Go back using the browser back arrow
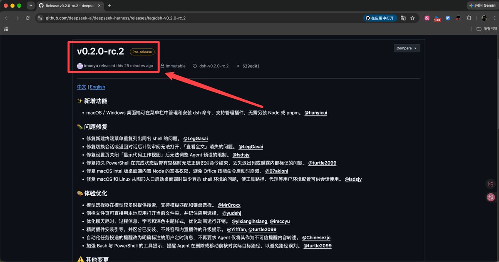 pyautogui.click(x=7, y=18)
